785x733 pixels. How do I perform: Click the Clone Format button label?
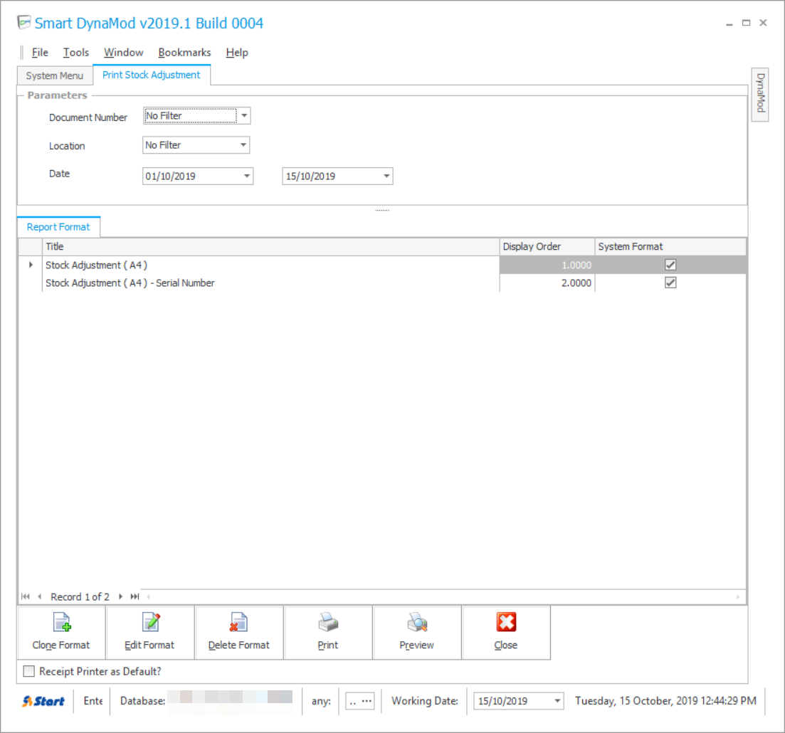(x=61, y=645)
